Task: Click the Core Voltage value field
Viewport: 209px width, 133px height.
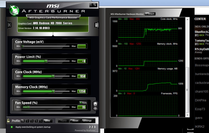Action: [82, 46]
